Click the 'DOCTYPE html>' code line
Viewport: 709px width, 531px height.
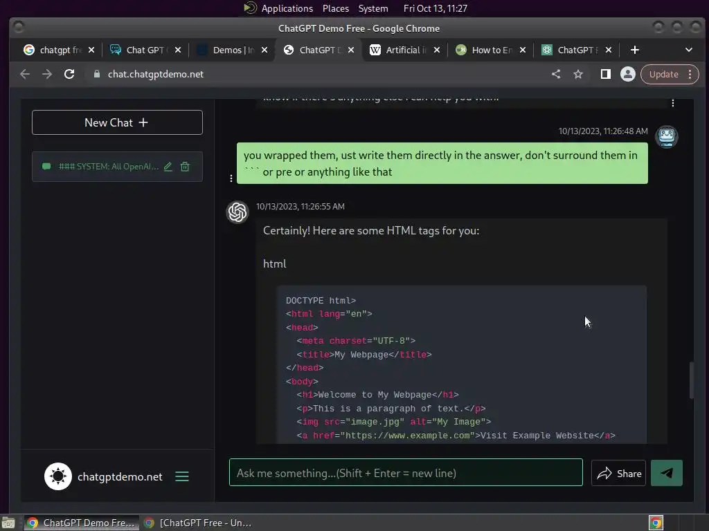point(321,301)
